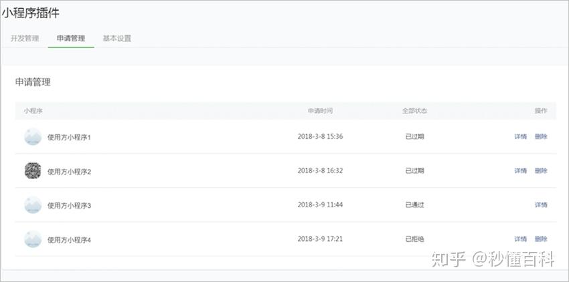Click the 申请时间 column header

(320, 111)
